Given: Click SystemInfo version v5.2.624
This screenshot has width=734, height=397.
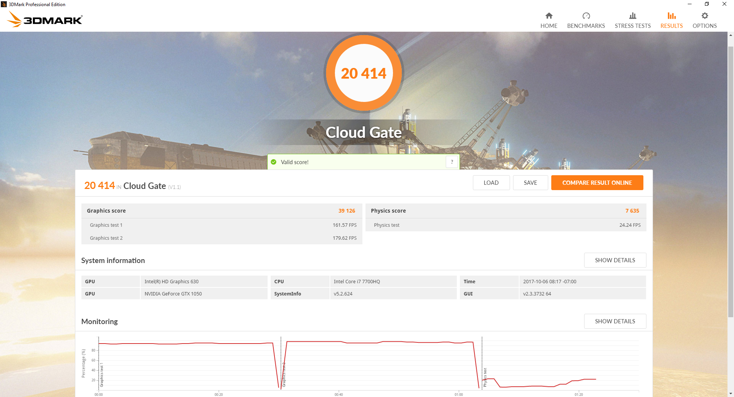Looking at the screenshot, I should 393,294.
